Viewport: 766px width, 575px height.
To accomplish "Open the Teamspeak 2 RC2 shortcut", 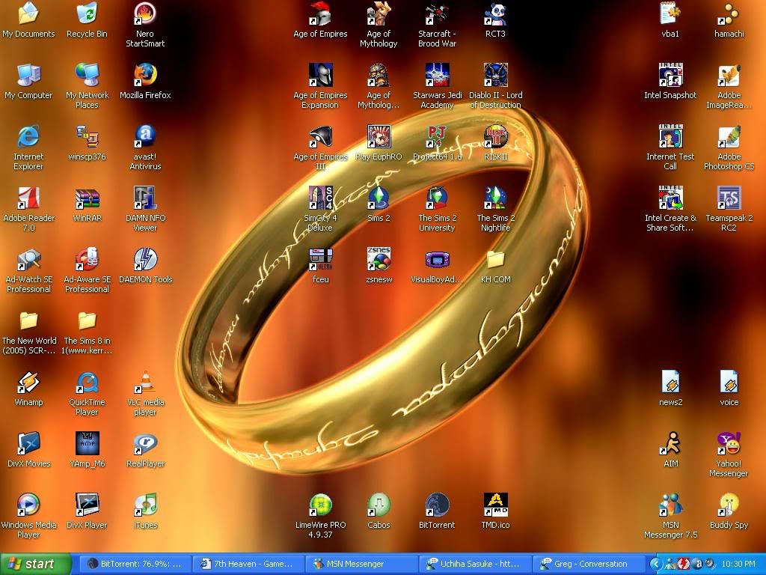I will [729, 198].
